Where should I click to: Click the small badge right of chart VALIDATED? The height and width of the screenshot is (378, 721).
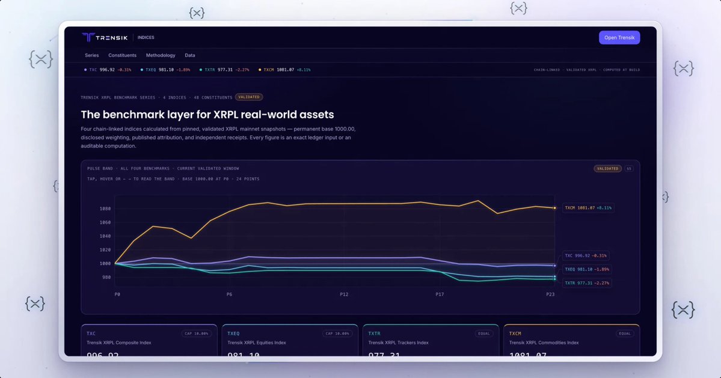pos(628,168)
